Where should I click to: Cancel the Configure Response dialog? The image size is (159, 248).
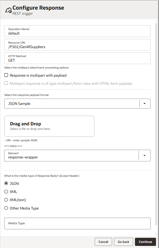click(x=103, y=242)
